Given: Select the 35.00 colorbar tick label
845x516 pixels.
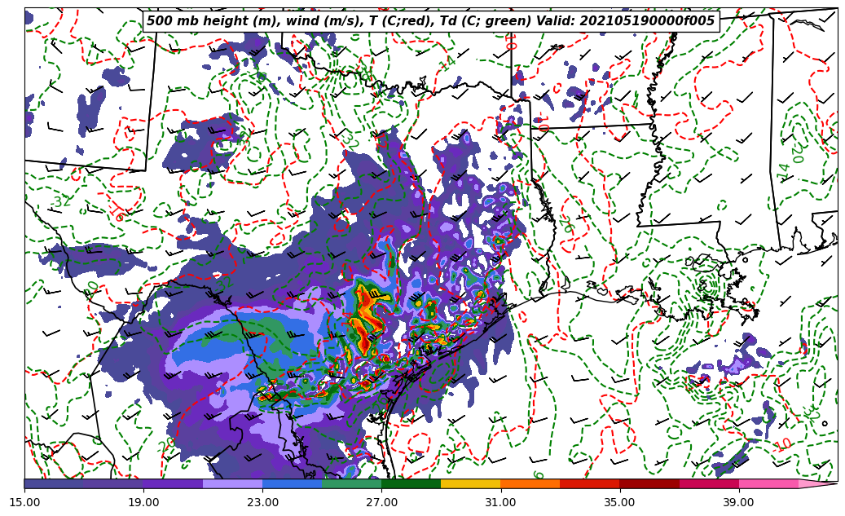Looking at the screenshot, I should tap(619, 502).
